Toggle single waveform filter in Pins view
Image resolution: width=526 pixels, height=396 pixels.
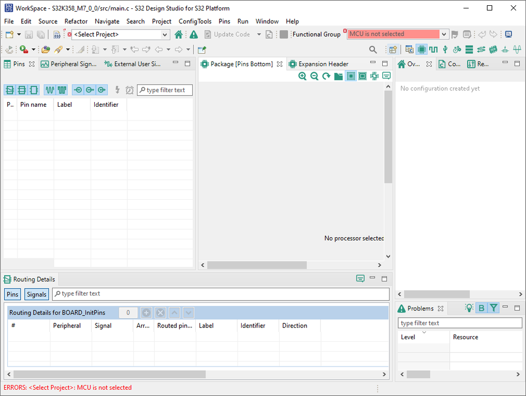point(49,90)
